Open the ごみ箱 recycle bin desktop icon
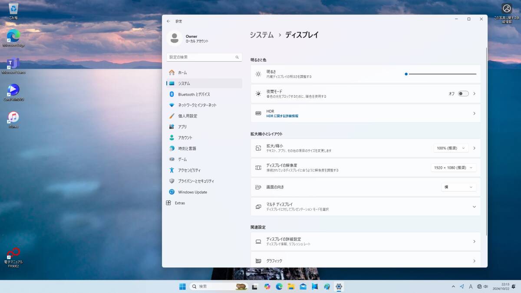This screenshot has width=521, height=293. (13, 11)
